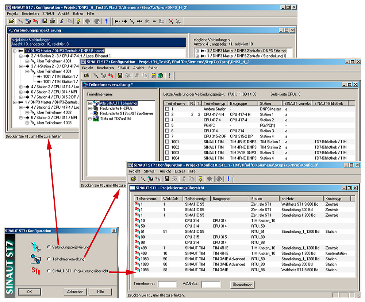Connection config icon in Konfig10 toolbar
365x302 pixels.
[x=143, y=179]
